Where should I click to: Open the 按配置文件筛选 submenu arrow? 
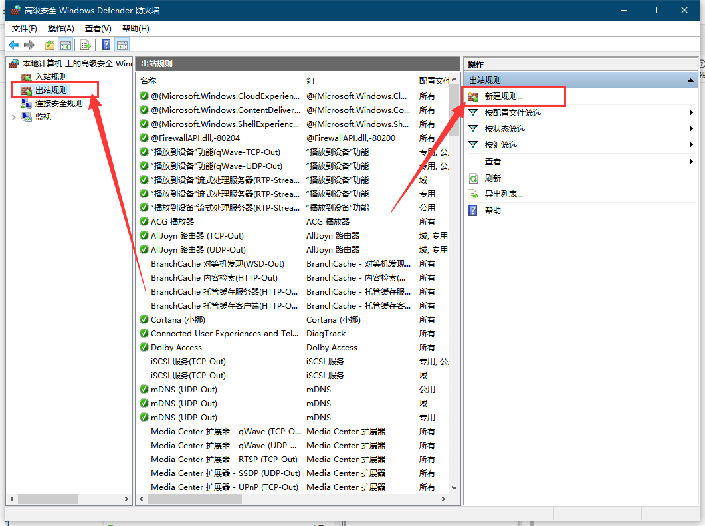point(691,112)
